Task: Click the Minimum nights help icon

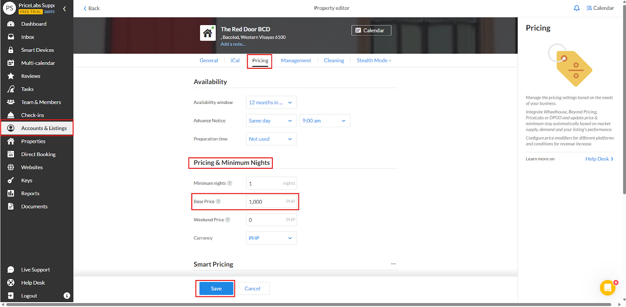Action: (x=230, y=183)
